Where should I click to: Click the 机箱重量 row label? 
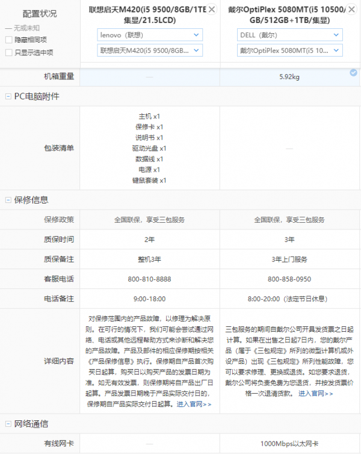pos(59,76)
